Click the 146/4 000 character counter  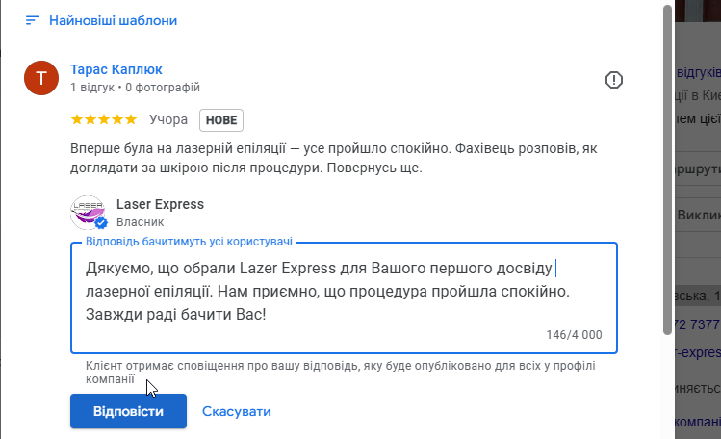[x=573, y=335]
